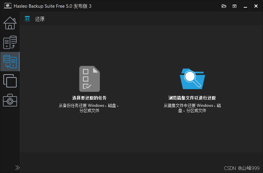
Task: Open the Clone sidebar section
Action: [x=10, y=81]
